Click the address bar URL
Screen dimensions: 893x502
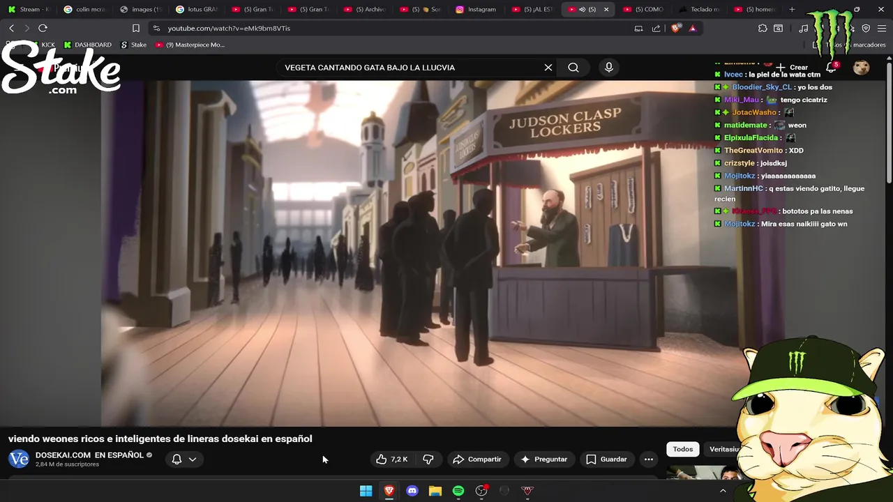(x=229, y=28)
